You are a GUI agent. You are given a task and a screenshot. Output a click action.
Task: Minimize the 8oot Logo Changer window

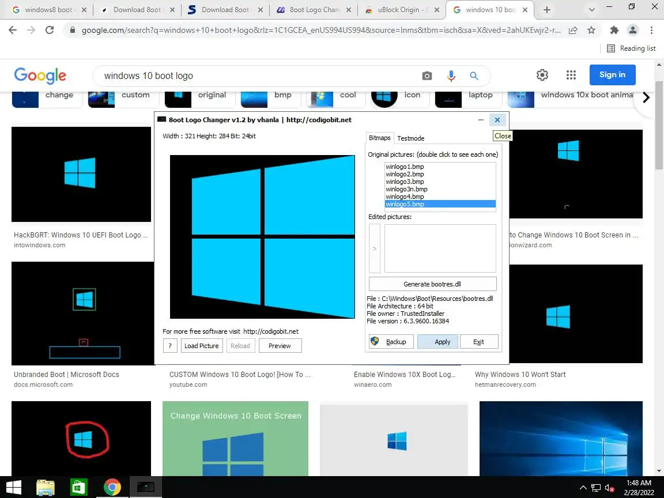[x=481, y=120]
